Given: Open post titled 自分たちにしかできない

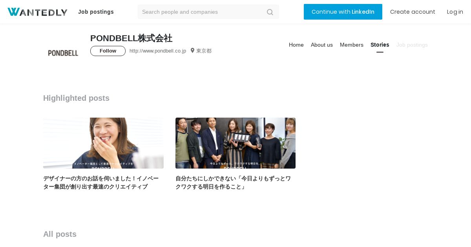Looking at the screenshot, I should point(234,183).
